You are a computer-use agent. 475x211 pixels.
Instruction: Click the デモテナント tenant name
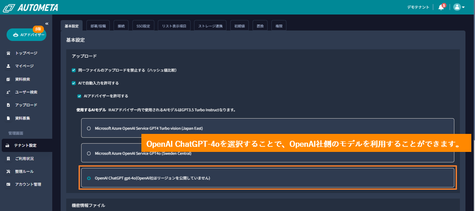(x=418, y=7)
